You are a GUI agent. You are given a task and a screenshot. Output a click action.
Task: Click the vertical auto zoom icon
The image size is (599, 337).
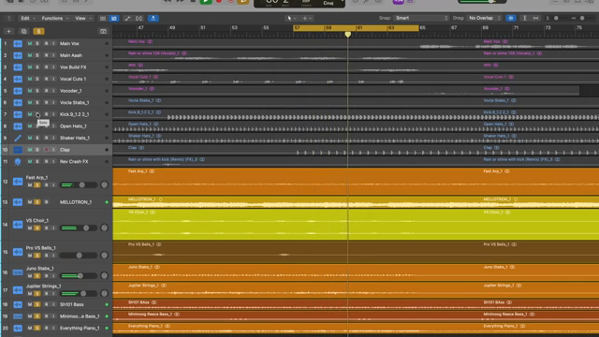(x=524, y=18)
